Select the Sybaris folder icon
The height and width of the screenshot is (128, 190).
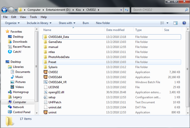coord(45,67)
